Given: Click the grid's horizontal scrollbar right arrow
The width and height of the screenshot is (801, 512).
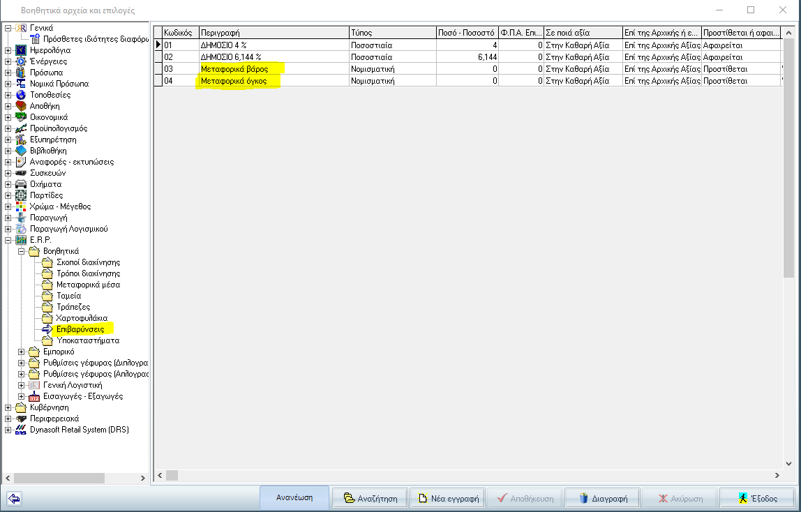Looking at the screenshot, I should click(777, 475).
